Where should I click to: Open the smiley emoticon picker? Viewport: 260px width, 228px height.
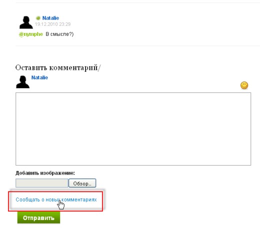click(244, 85)
